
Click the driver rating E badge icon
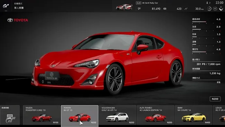point(215,9)
